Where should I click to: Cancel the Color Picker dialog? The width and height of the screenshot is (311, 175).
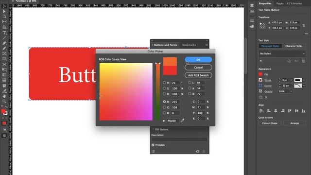(x=198, y=68)
